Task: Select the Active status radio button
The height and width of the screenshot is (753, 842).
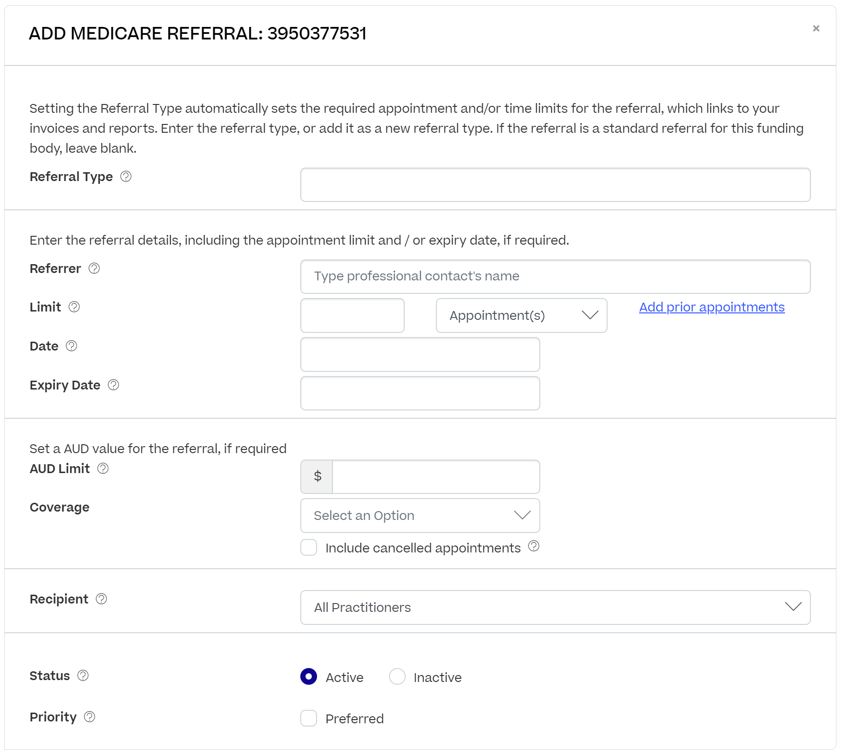Action: 309,676
